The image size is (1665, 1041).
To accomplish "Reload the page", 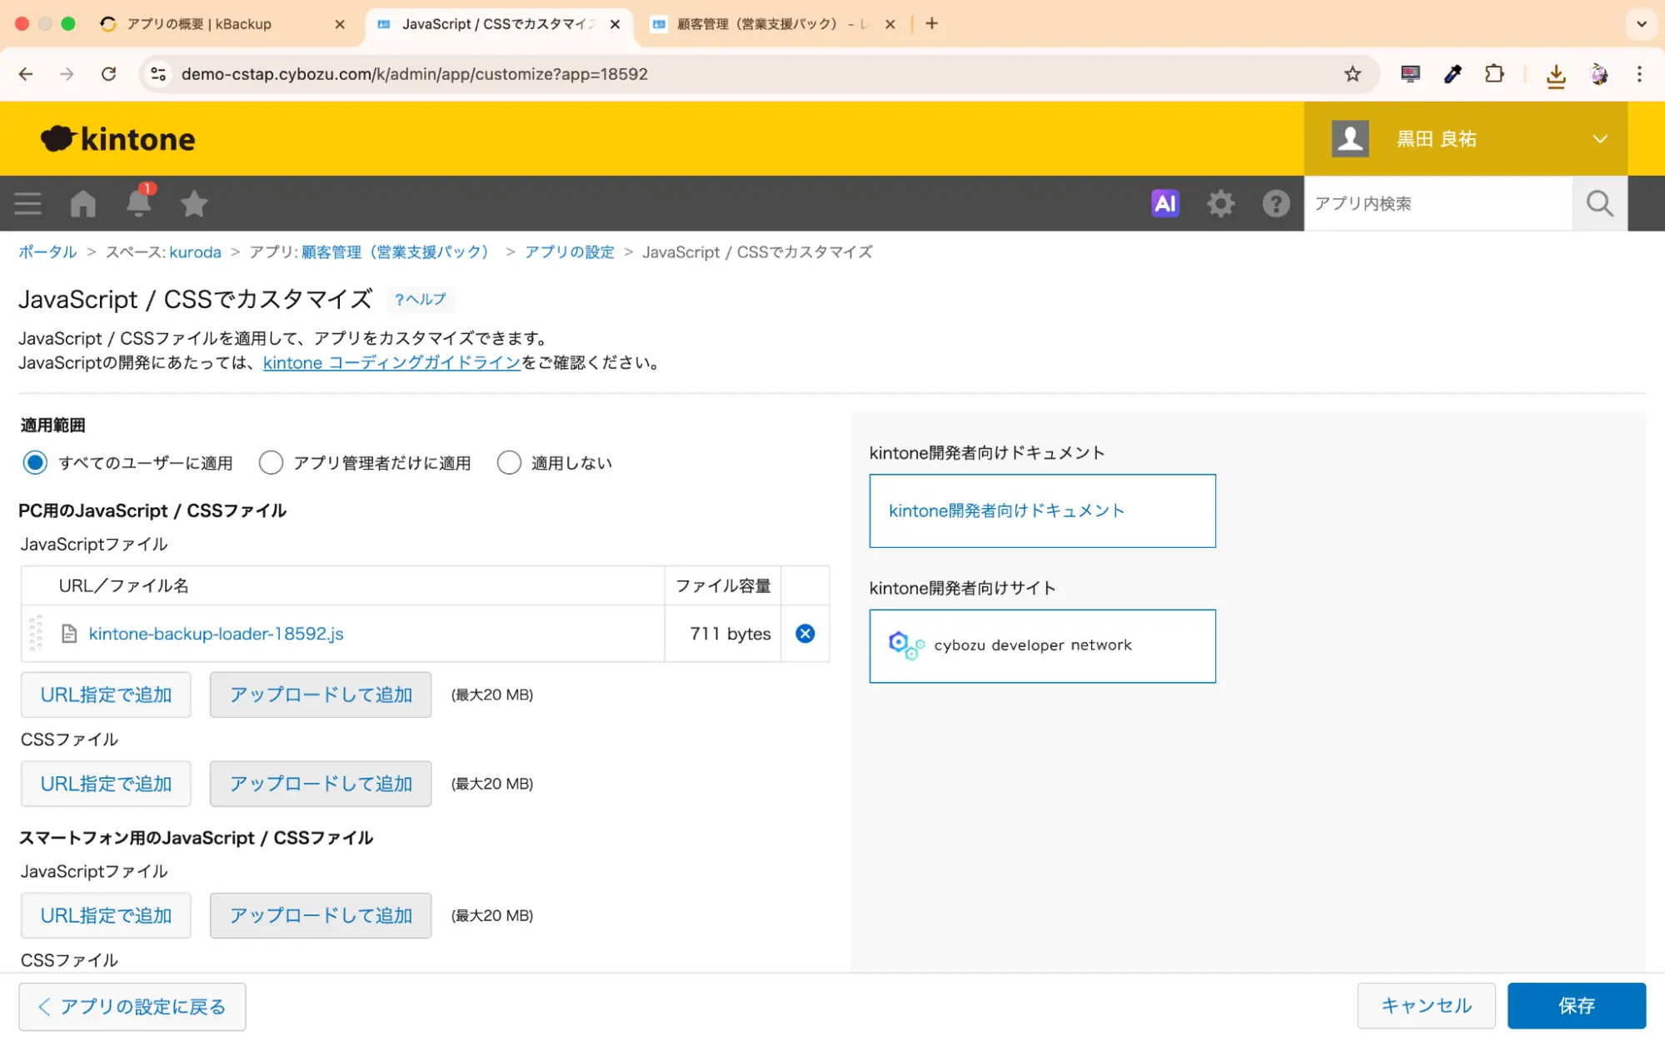I will pos(108,74).
